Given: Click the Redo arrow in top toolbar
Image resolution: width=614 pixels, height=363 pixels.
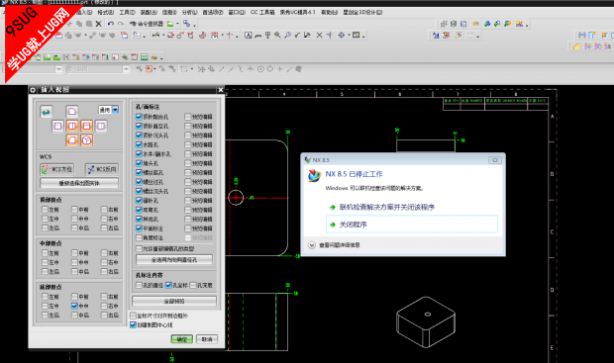Looking at the screenshot, I should pos(121,24).
